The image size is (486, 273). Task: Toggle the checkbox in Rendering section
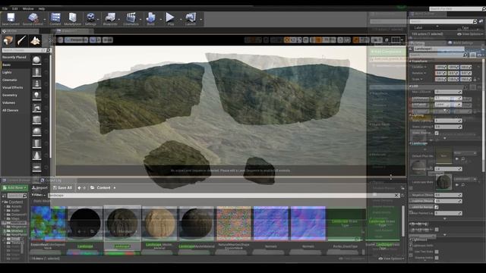click(437, 230)
